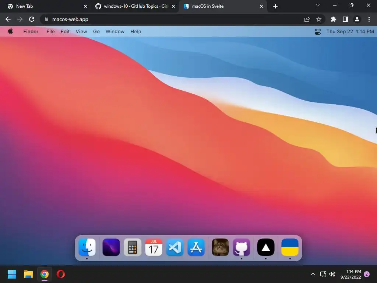Switch to windows-10 GitHub Topics tab
This screenshot has height=283, width=377.
pos(135,6)
